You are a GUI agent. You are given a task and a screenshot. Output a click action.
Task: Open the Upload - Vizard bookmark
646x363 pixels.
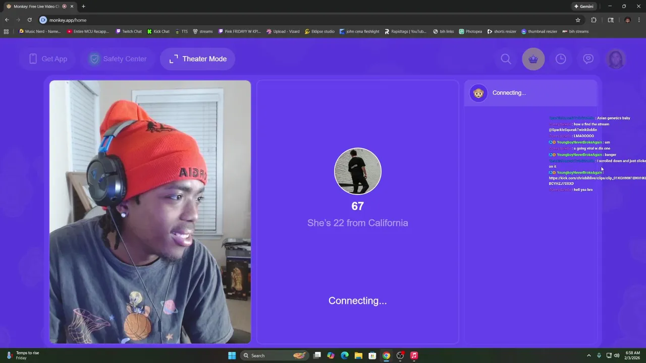coord(283,31)
